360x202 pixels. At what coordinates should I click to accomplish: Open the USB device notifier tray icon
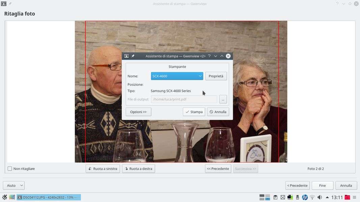point(297,197)
